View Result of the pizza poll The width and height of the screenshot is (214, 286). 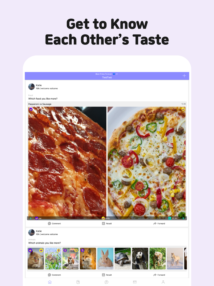(107, 224)
